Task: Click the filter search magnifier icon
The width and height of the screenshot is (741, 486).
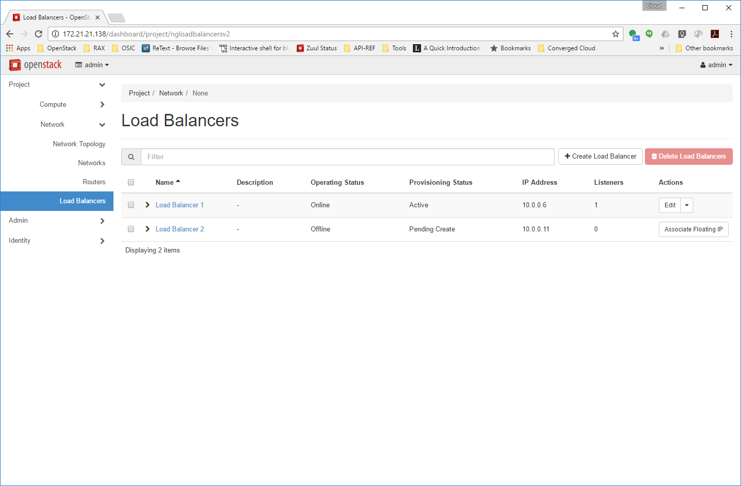Action: (131, 157)
